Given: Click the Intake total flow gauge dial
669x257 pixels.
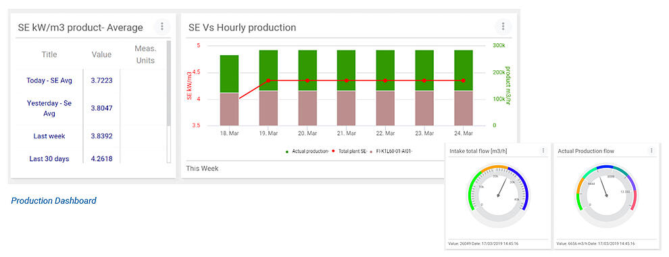Looking at the screenshot, I should tap(498, 195).
